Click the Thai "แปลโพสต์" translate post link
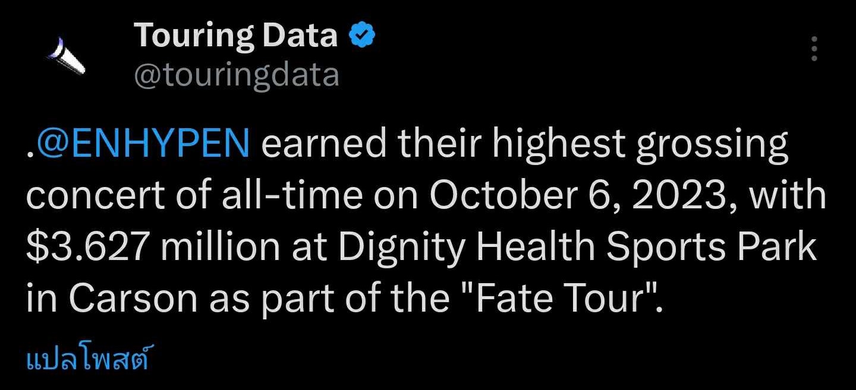 pos(87,360)
